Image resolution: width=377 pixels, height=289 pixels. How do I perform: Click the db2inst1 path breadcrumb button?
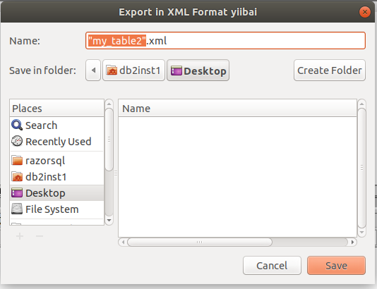click(x=133, y=70)
